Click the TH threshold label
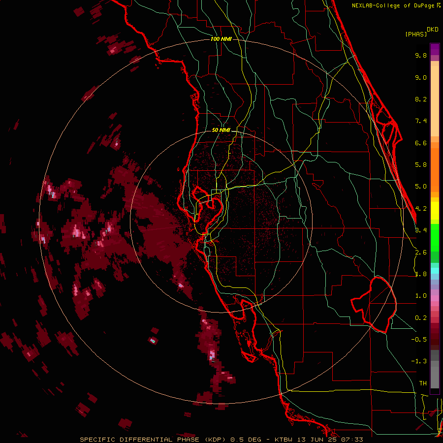The width and height of the screenshot is (443, 443). pyautogui.click(x=423, y=383)
